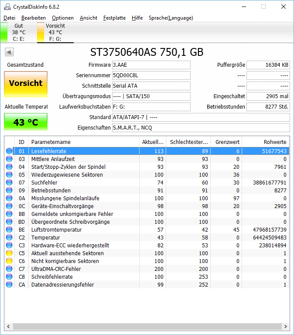Click orb for Hardware-ECC wiederhergestellt
294x335 pixels.
9,245
